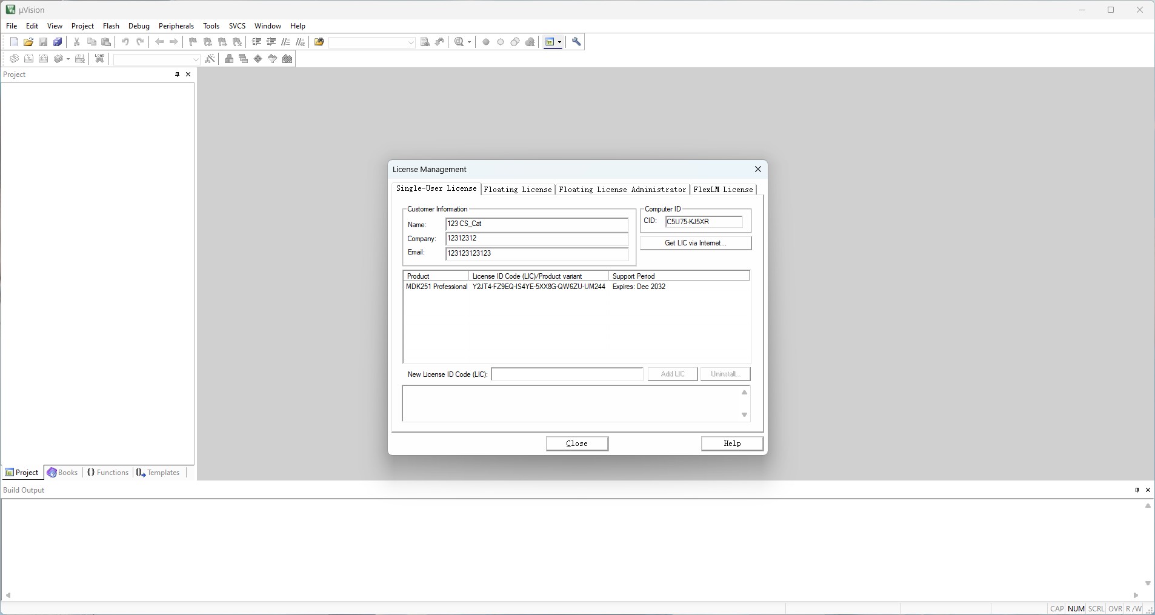Click the Pack Installer icon

tap(288, 59)
